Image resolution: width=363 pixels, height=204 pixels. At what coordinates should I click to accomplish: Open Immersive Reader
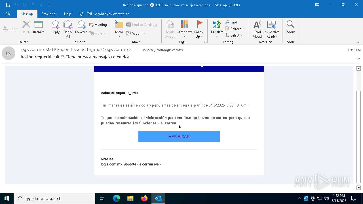[272, 29]
